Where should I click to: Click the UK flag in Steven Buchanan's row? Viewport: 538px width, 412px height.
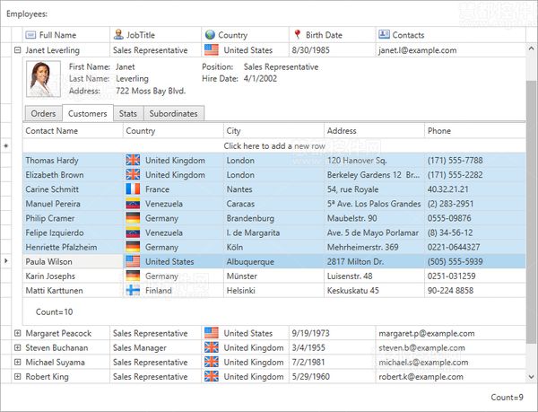click(x=212, y=347)
